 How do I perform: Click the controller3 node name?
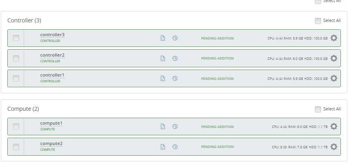52,35
